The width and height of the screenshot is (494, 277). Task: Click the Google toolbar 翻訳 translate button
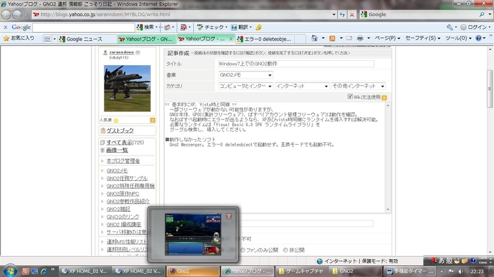pos(241,27)
